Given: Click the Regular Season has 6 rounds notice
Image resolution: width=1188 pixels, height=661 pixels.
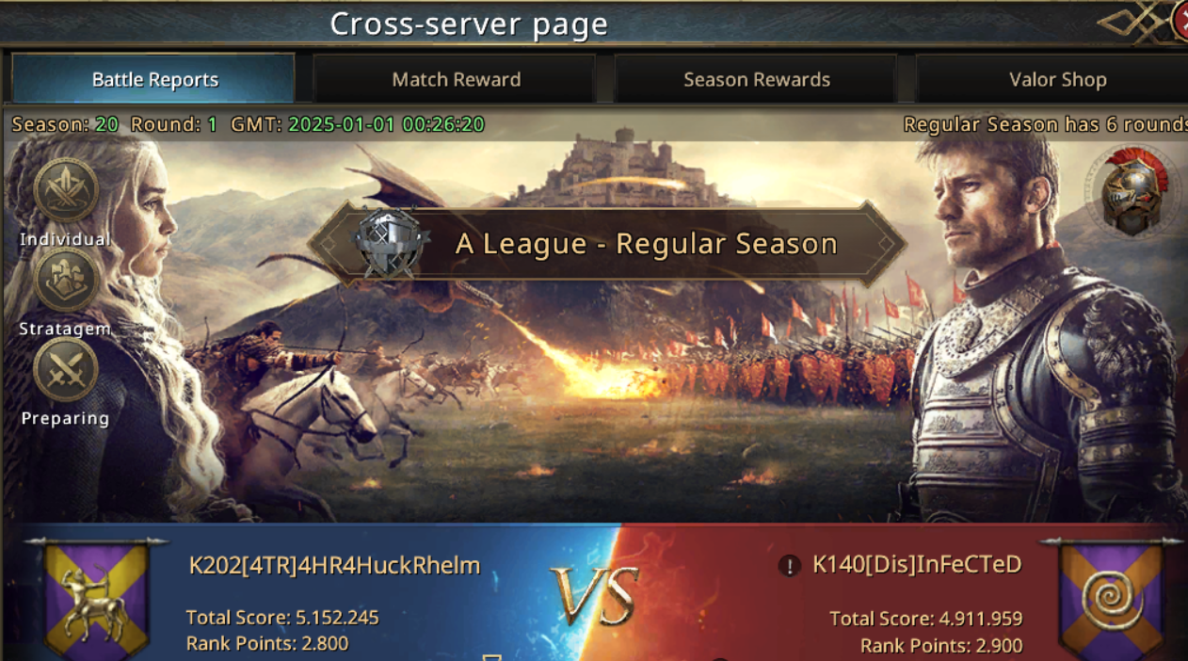Looking at the screenshot, I should point(1045,124).
